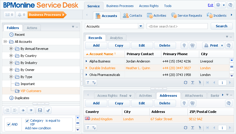Open help icon in top-right corner
The image size is (236, 134).
230,5
